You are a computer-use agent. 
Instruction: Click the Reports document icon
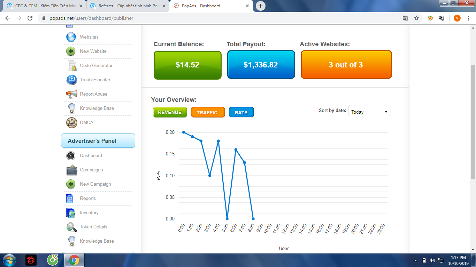[x=70, y=199]
